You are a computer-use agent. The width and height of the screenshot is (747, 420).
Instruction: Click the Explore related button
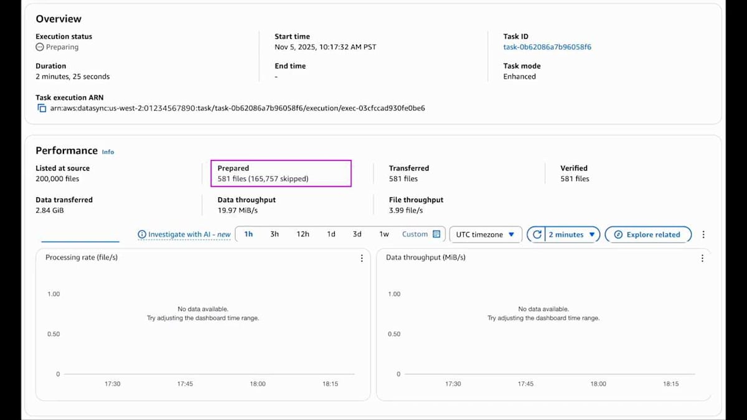tap(648, 235)
